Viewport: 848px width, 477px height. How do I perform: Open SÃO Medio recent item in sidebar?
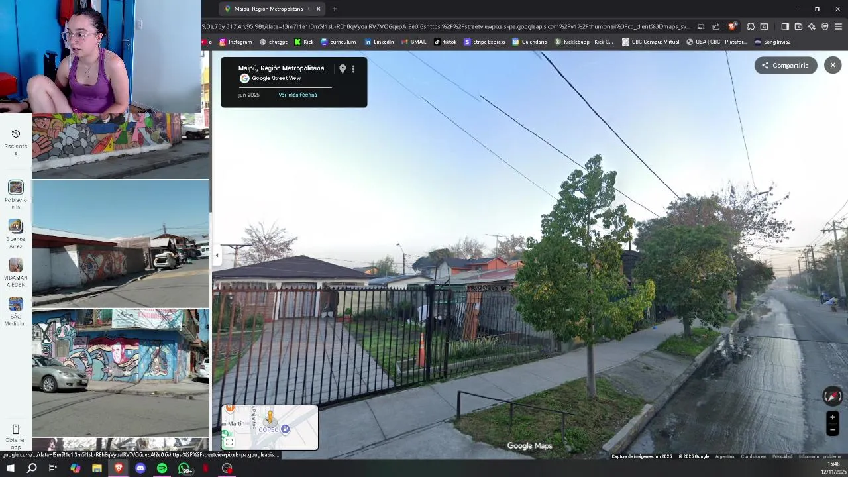pos(16,312)
